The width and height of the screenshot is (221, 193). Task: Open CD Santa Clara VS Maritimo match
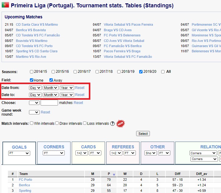[37, 24]
